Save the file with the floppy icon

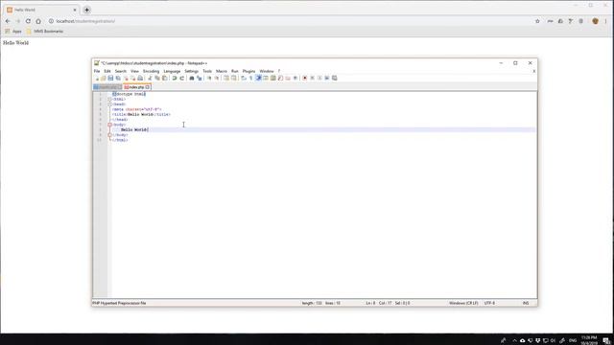[x=110, y=79]
